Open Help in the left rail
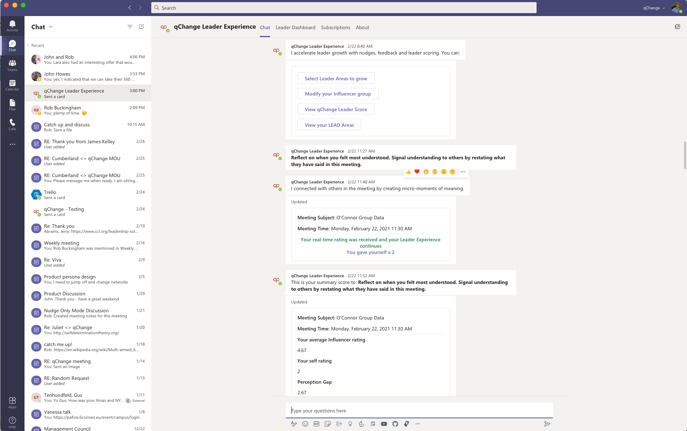The image size is (687, 431). pyautogui.click(x=12, y=422)
